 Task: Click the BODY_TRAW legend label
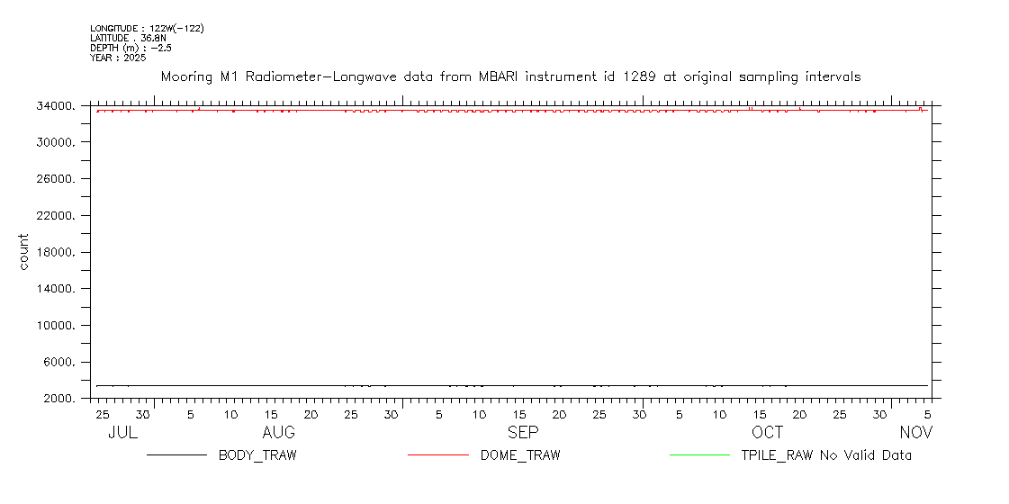(x=257, y=455)
